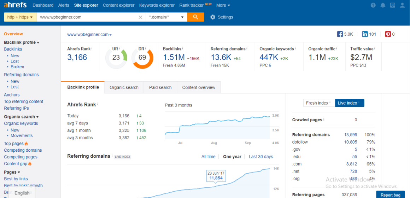
Task: Click info icon beside Organic traffic
Action: (x=336, y=49)
